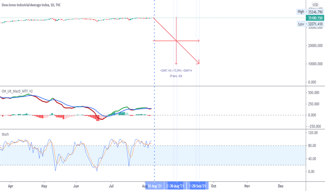Click the Nov label on time axis
Viewport: 325px width, 191px height.
tap(247, 186)
